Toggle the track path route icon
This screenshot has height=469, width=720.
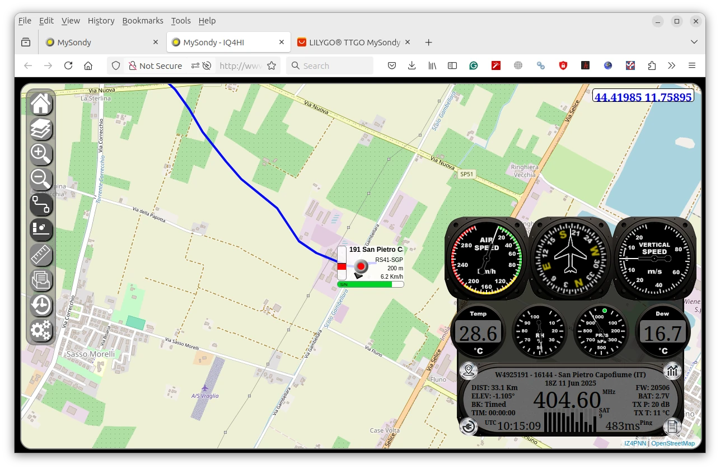point(41,204)
